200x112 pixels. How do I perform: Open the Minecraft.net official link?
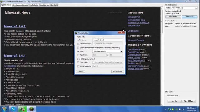point(134,17)
